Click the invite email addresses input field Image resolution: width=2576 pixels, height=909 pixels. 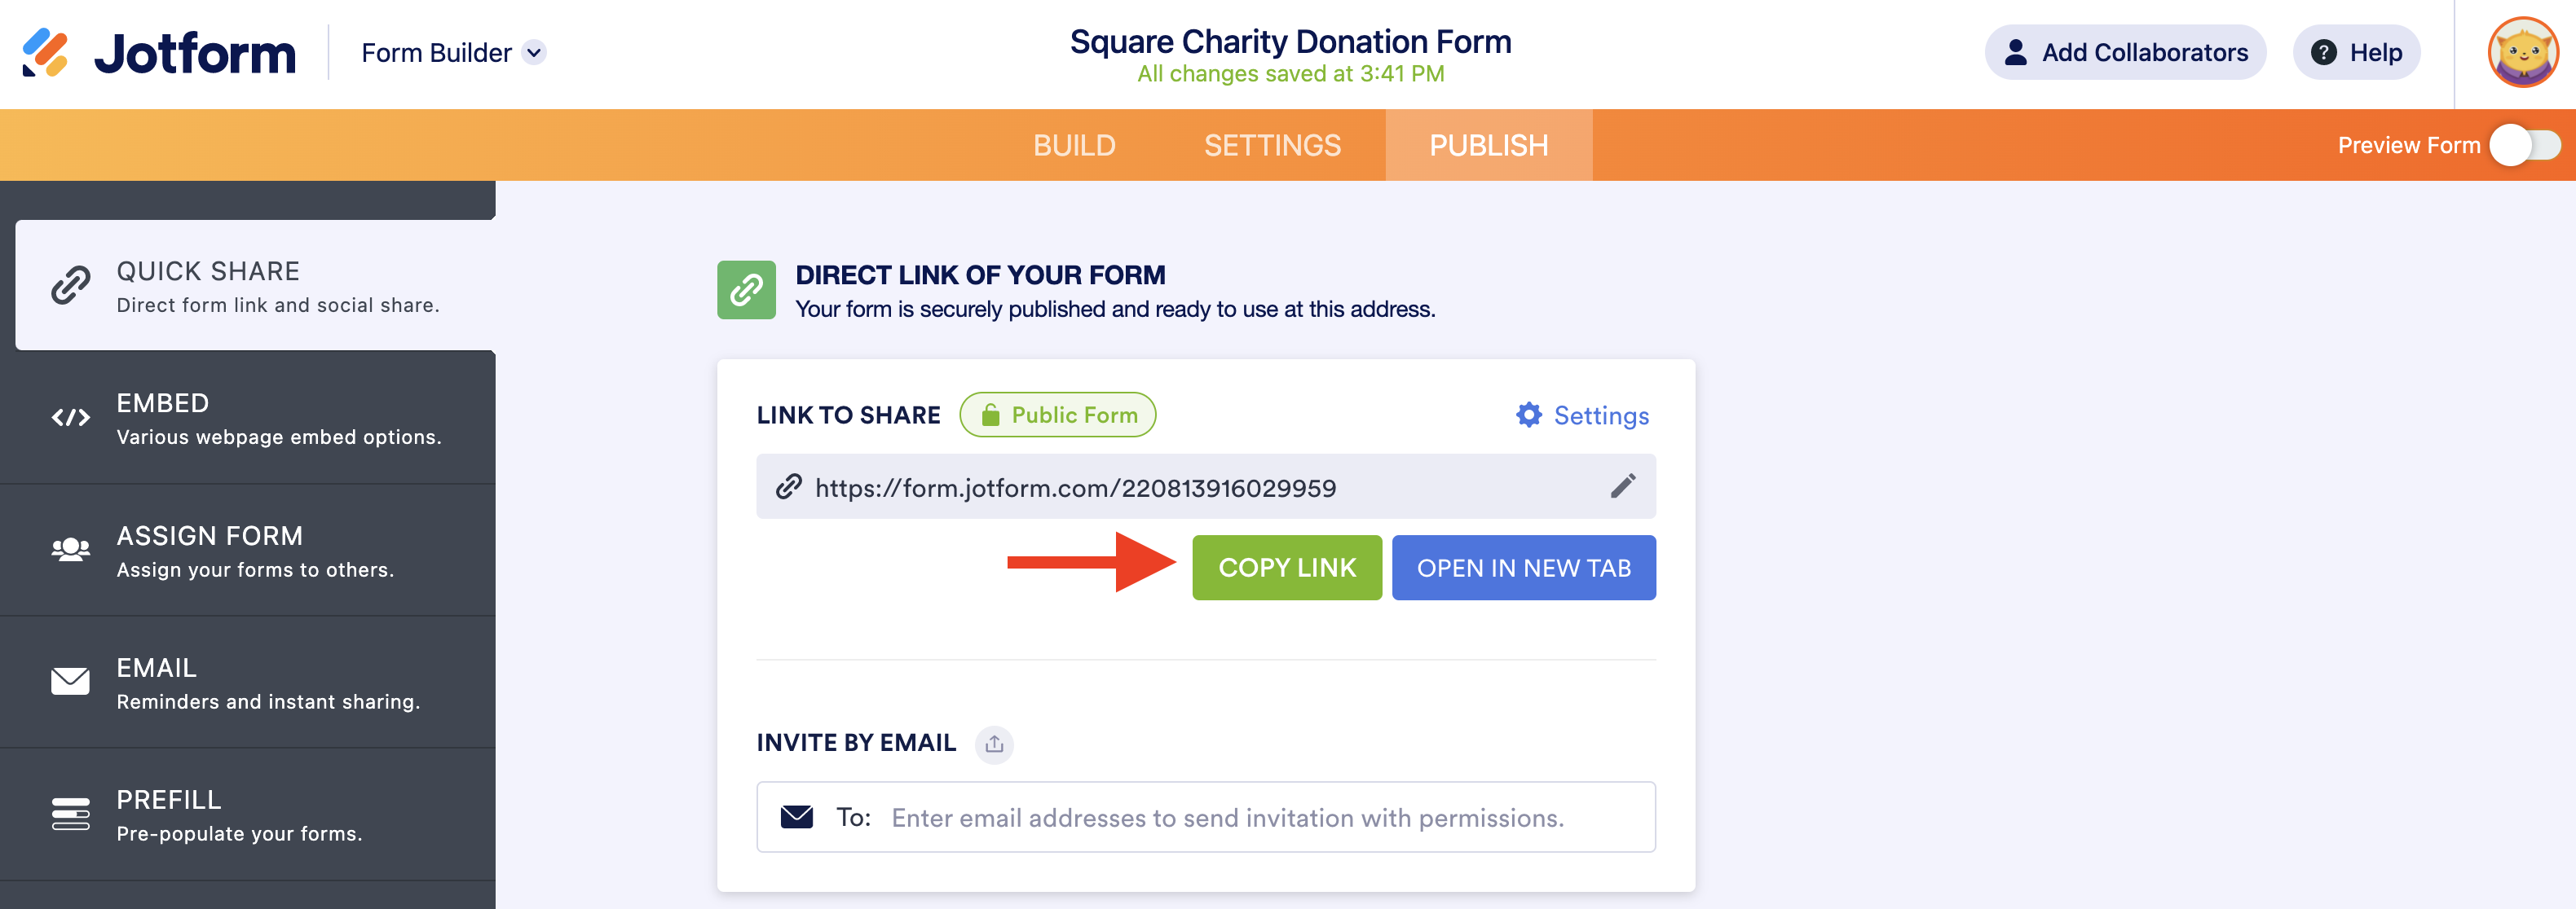[x=1227, y=818]
